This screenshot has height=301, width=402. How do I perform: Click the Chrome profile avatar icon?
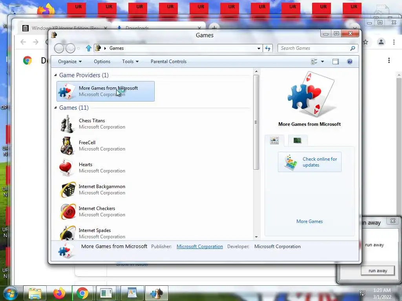coord(381,42)
